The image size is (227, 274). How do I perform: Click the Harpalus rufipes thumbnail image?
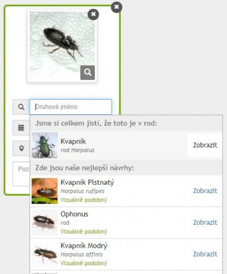(x=44, y=191)
